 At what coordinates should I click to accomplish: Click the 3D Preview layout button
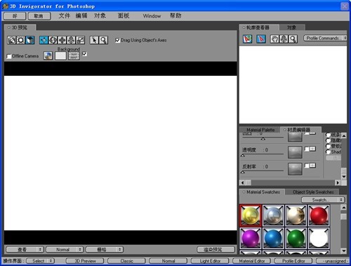click(x=85, y=260)
